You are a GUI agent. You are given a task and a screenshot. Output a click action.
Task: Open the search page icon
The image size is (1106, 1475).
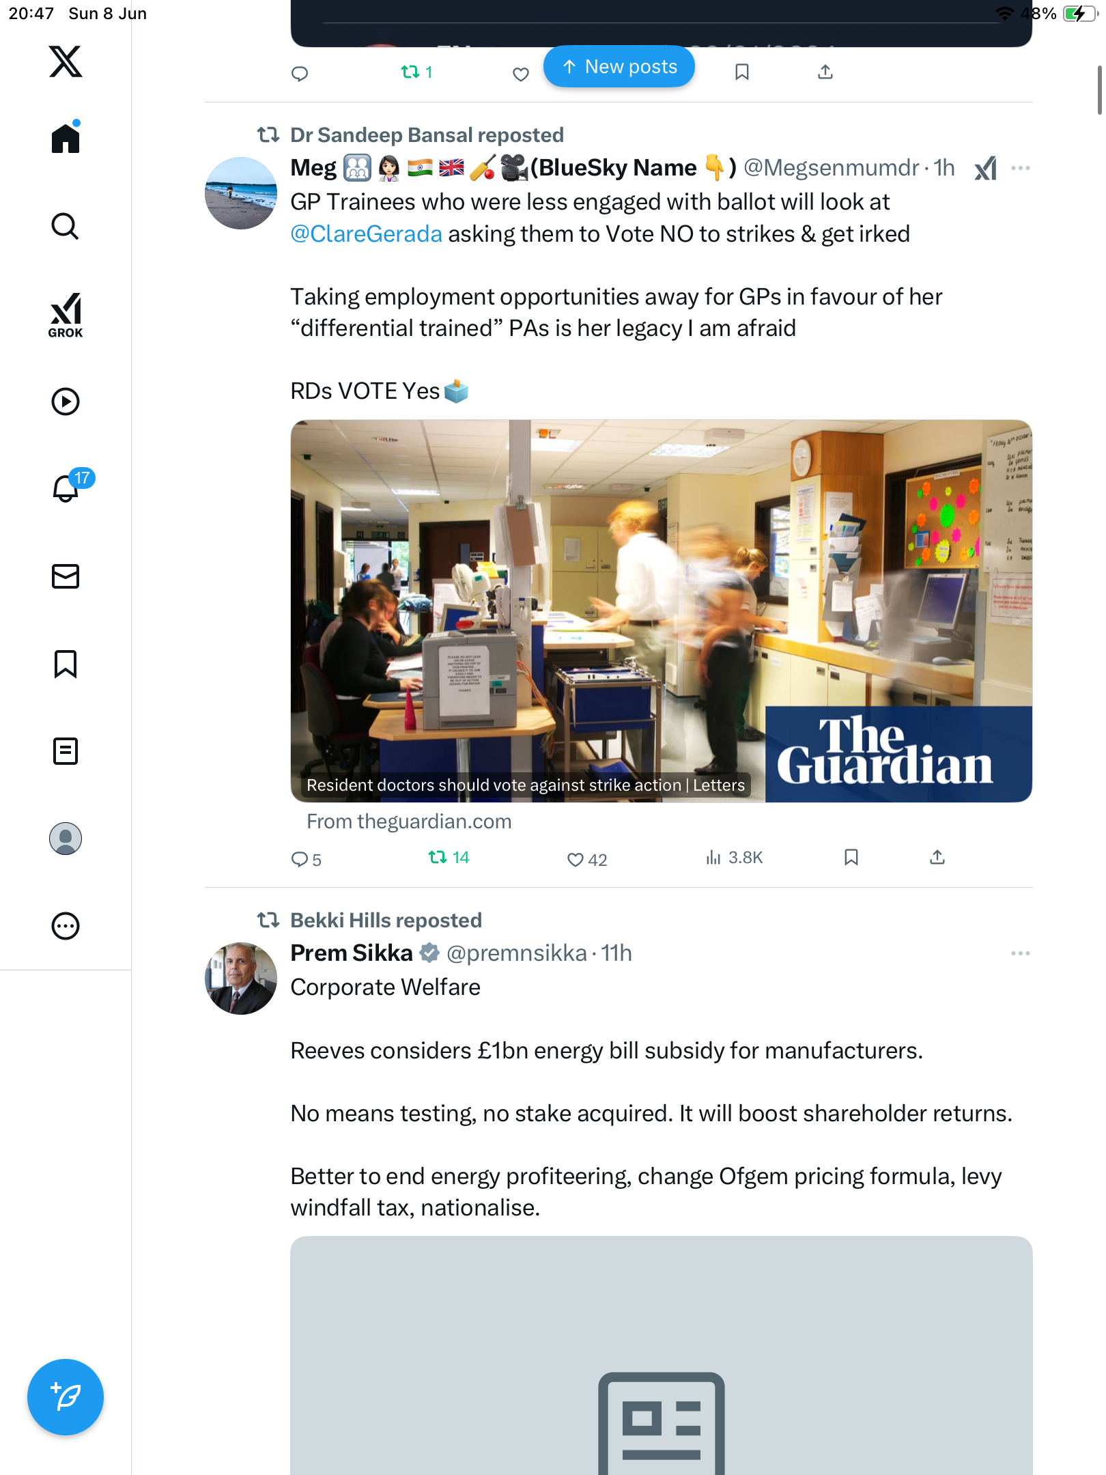pyautogui.click(x=66, y=226)
